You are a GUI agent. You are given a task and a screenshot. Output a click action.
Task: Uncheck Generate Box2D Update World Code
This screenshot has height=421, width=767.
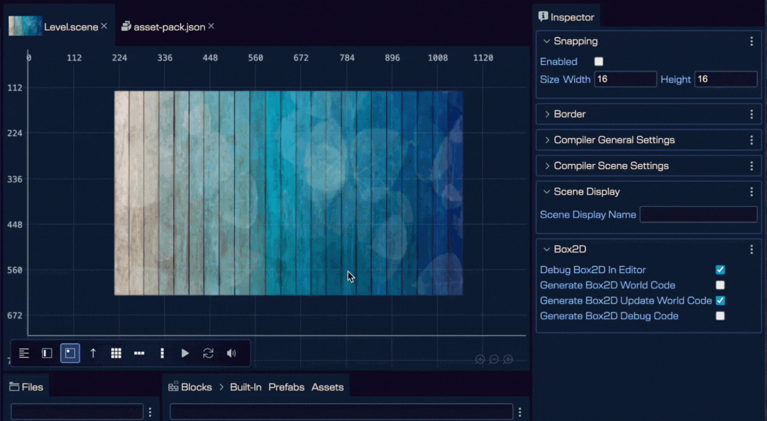pos(720,301)
